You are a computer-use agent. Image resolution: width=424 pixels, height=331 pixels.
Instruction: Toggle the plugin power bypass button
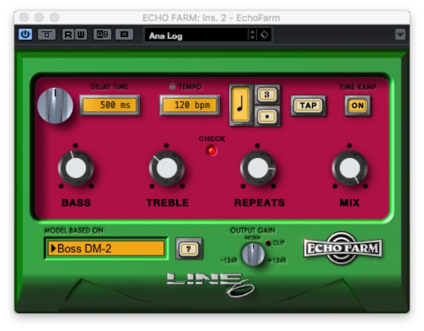click(25, 34)
